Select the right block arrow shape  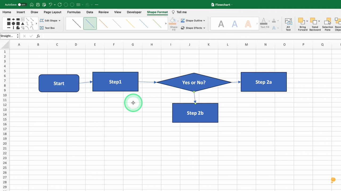[x=9, y=28]
